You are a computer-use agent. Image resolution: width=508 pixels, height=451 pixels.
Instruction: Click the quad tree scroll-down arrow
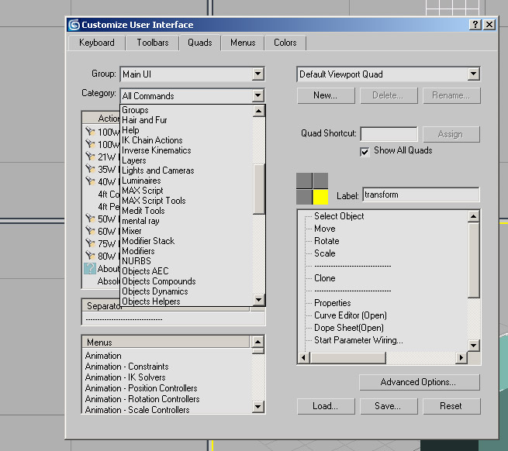click(x=473, y=346)
